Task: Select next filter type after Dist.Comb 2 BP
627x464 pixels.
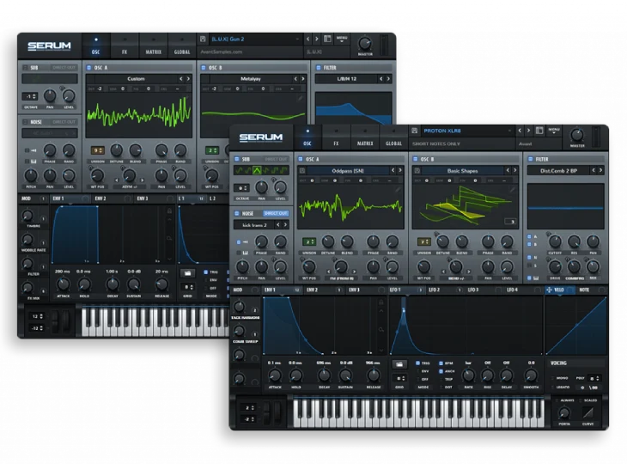Action: [x=600, y=170]
